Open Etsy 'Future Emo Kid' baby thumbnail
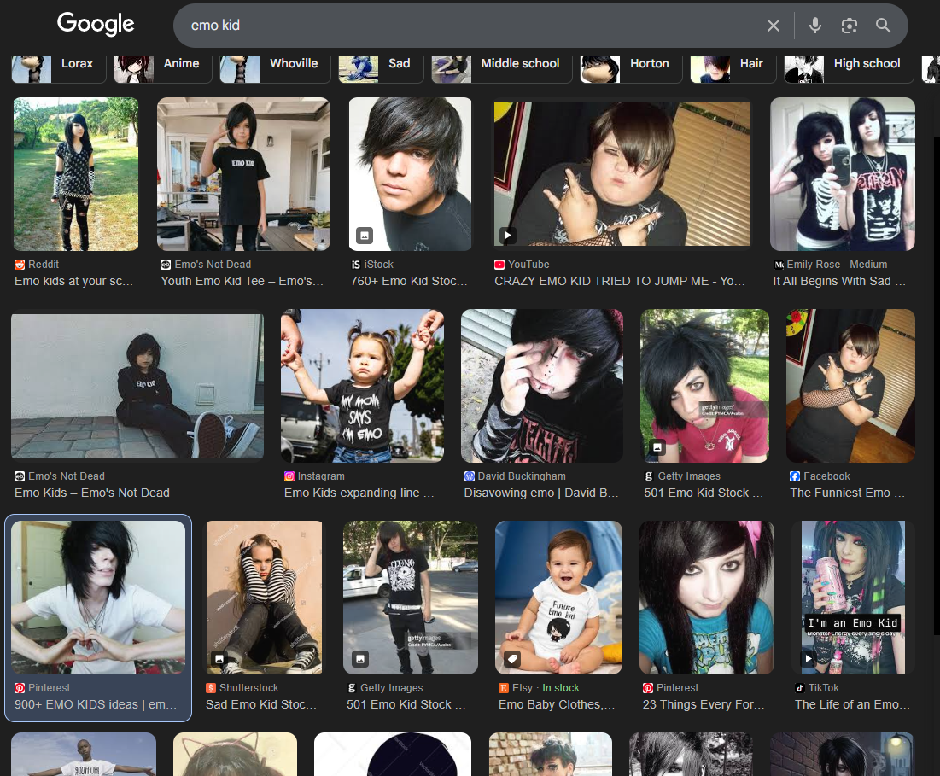This screenshot has height=776, width=940. coord(558,598)
